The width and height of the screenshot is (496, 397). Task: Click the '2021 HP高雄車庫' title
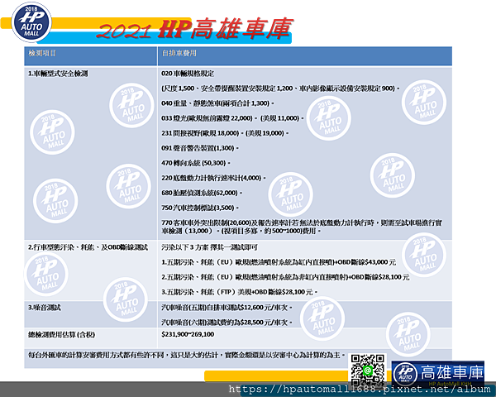click(195, 30)
